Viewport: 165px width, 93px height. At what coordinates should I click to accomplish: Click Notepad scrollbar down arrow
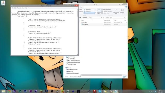pos(78,55)
